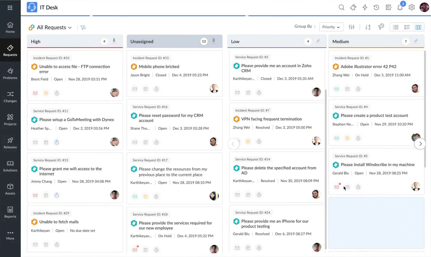
Task: Go to Home in the sidebar
Action: [x=10, y=27]
